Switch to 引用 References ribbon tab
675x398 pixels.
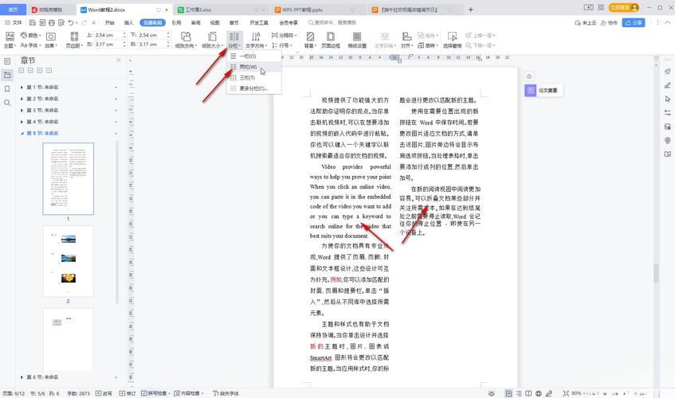176,23
